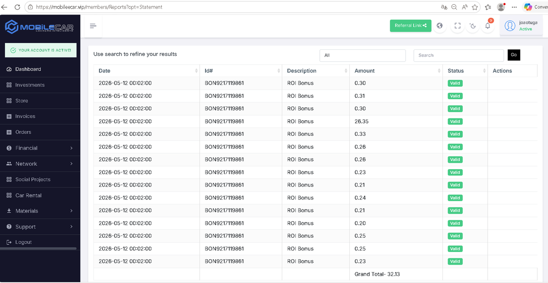Screen dimensions: 548x283
Task: Click the 0.24 amount cell
Action: click(x=396, y=198)
